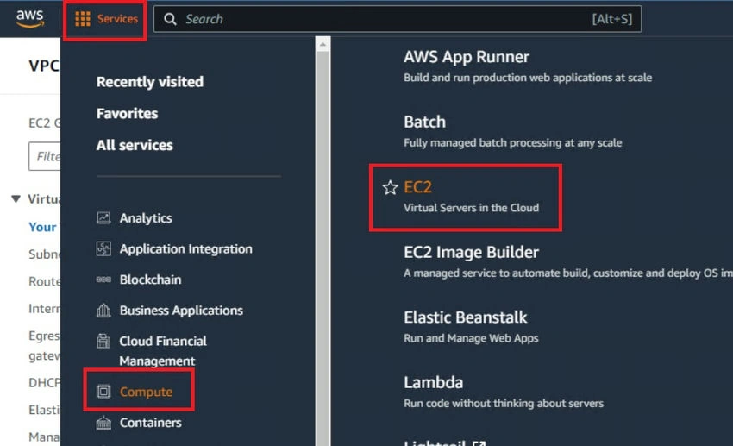Open the EC2 service link

(418, 187)
